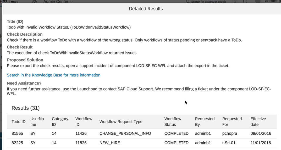
Task: Click COMPLETED status in row 82225
Action: point(177,143)
